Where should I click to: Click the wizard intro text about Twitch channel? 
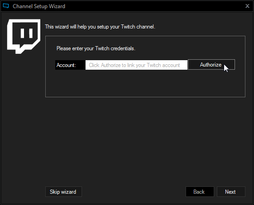coord(100,27)
